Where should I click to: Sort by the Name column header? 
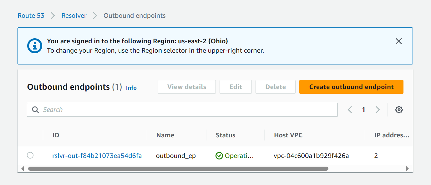click(165, 135)
